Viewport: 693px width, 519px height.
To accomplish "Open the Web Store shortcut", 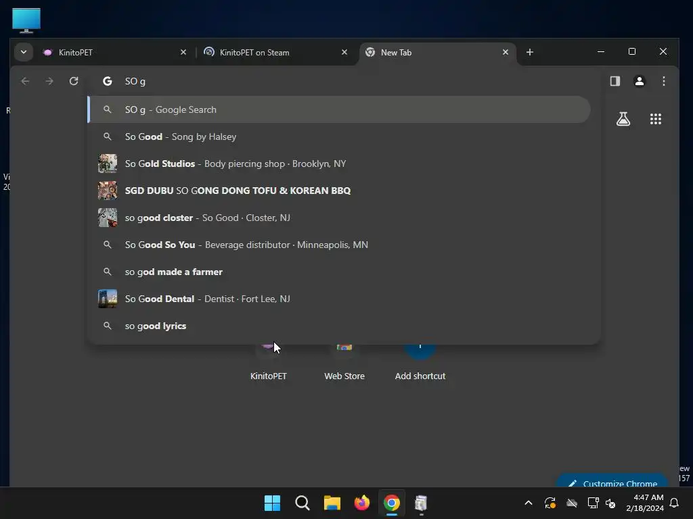I will coord(344,363).
